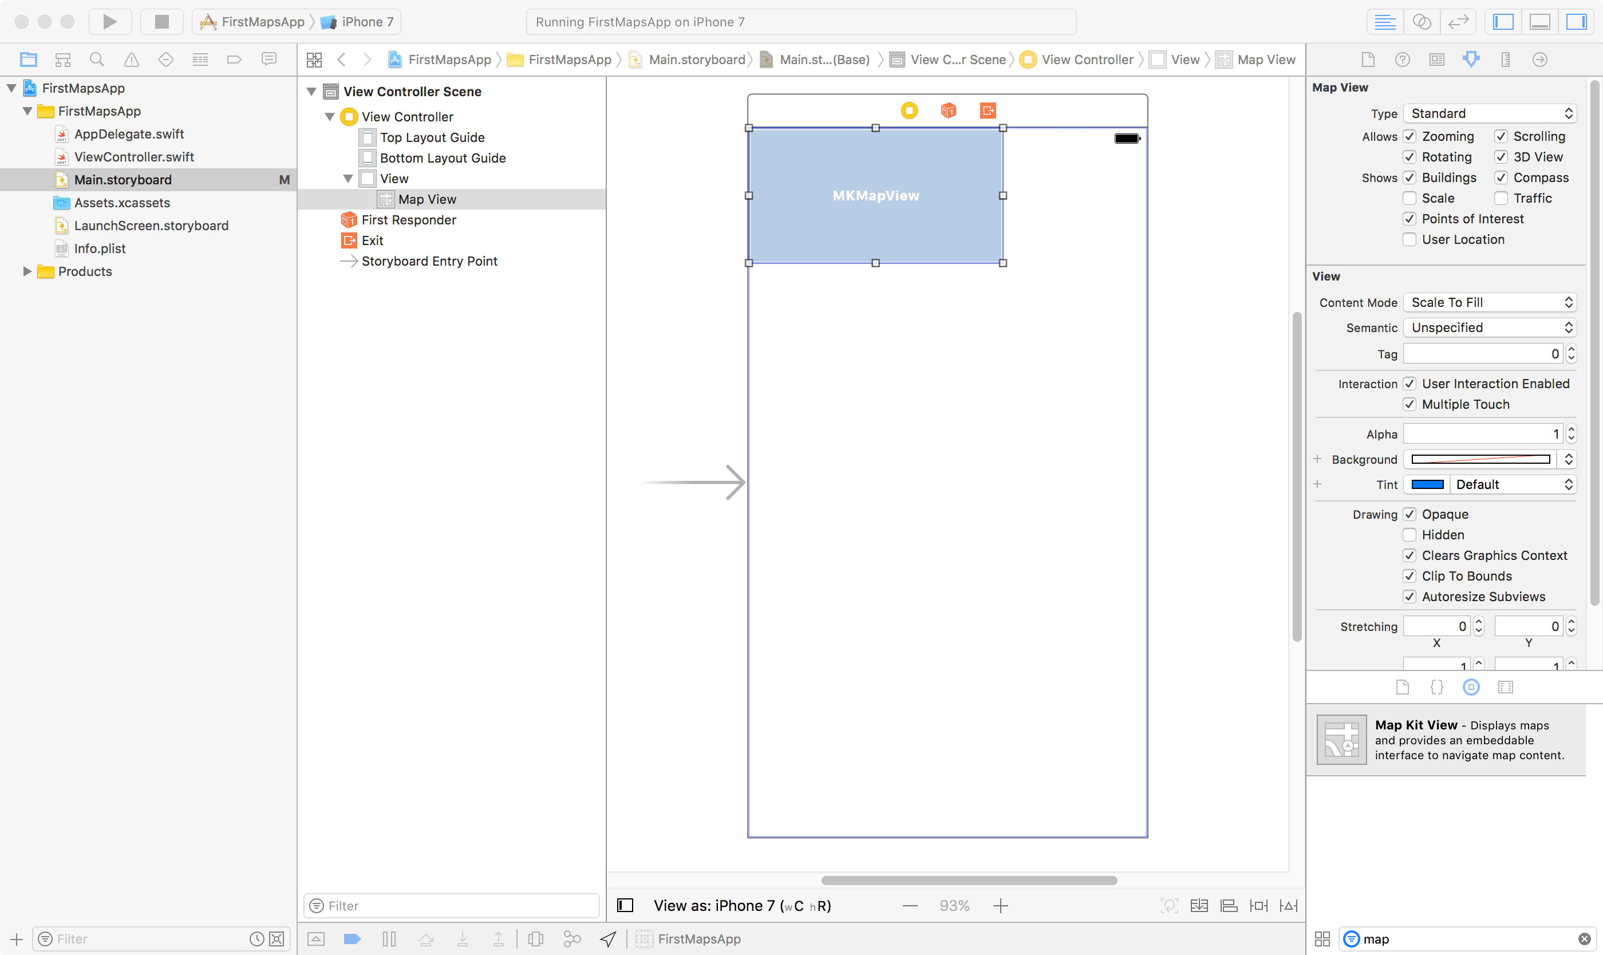Click the View as: iPhone 7 button
This screenshot has height=955, width=1603.
click(x=741, y=905)
